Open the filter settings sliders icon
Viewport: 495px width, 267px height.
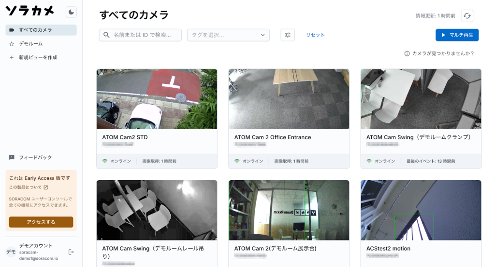pos(288,35)
